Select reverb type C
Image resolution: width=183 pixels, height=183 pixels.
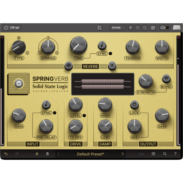(x=27, y=53)
